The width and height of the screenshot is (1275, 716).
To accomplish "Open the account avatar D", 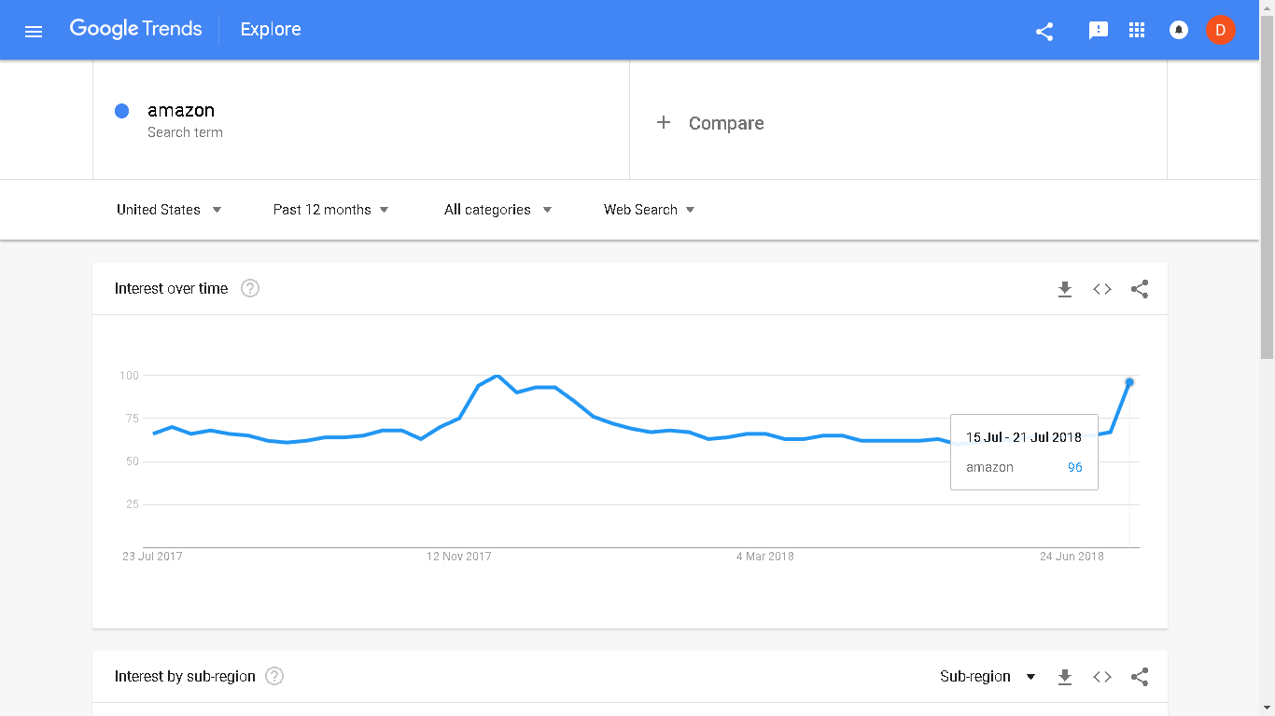I will pos(1220,30).
